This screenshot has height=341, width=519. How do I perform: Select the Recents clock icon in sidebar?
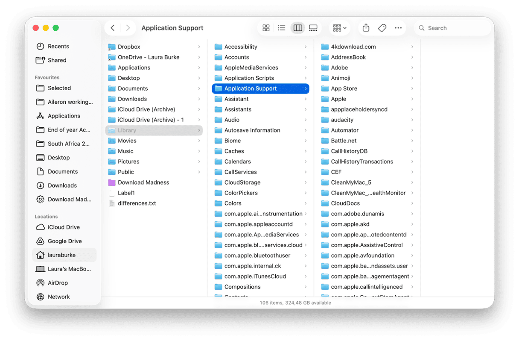[x=41, y=46]
